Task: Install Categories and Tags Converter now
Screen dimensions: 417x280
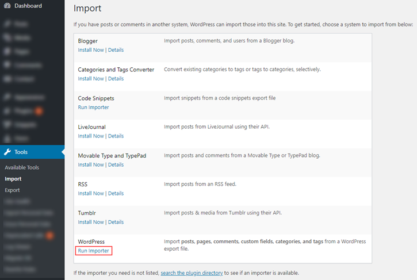Action: [x=91, y=79]
